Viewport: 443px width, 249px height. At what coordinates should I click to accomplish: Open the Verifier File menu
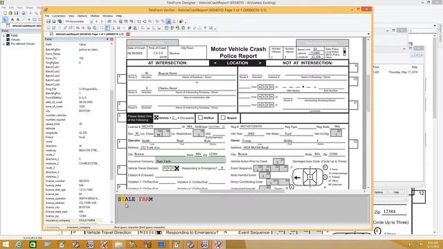point(47,16)
